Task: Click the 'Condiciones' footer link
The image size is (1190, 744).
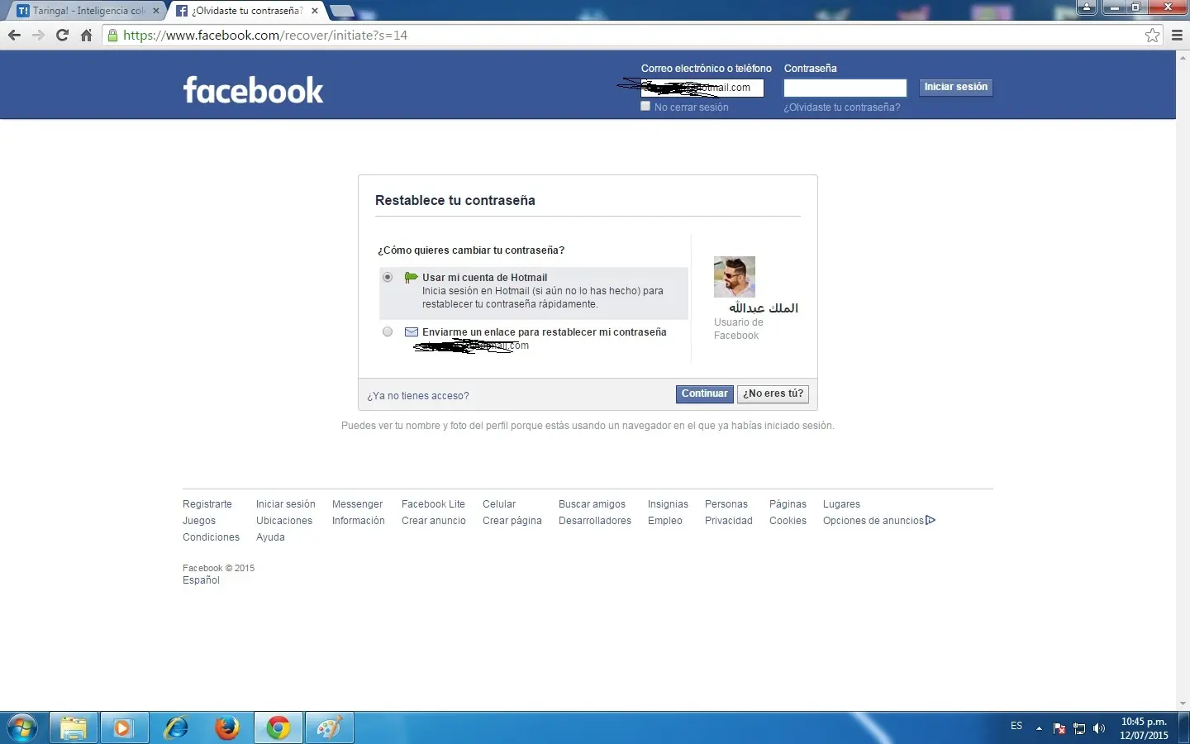Action: (211, 537)
